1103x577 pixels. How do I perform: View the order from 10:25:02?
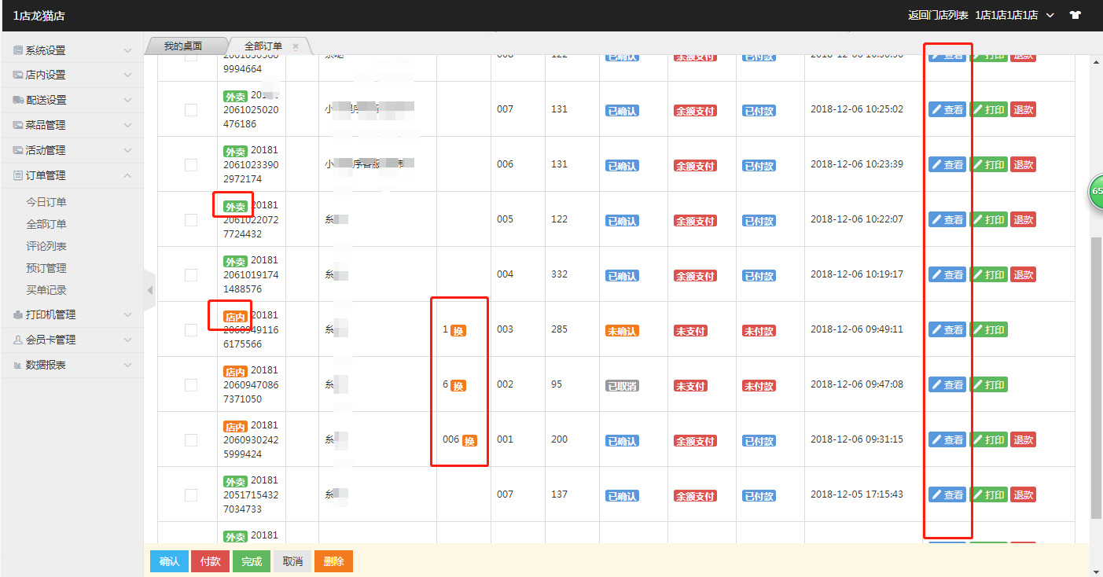click(947, 110)
